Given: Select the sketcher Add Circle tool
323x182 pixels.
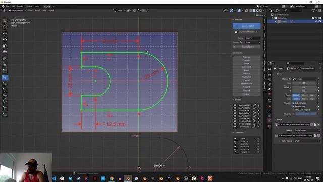Looking at the screenshot, I should coord(5,97).
